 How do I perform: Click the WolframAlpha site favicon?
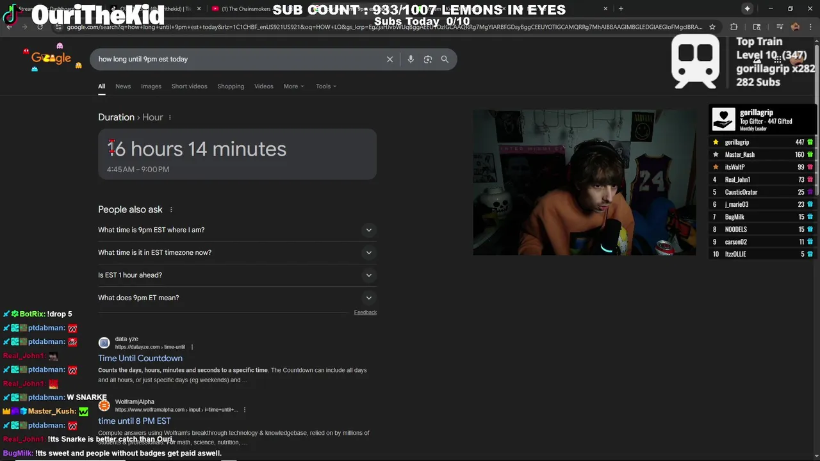(104, 405)
